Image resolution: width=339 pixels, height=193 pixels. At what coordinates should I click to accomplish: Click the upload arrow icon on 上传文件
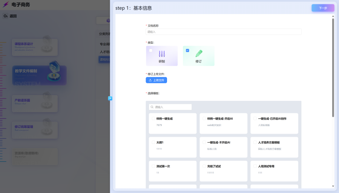[150, 80]
